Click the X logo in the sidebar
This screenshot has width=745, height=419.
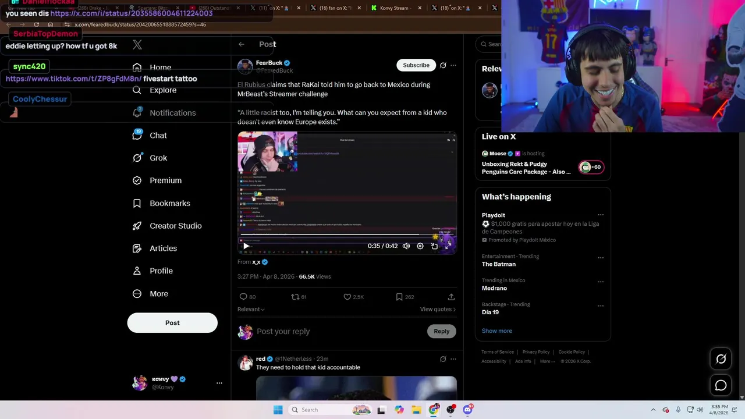[137, 45]
